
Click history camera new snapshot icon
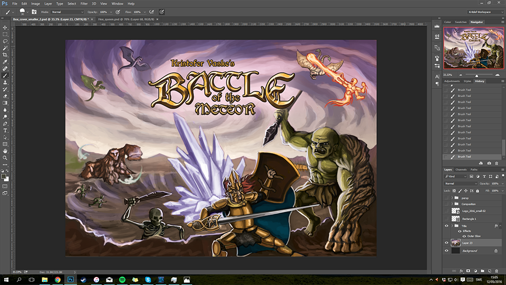[489, 163]
